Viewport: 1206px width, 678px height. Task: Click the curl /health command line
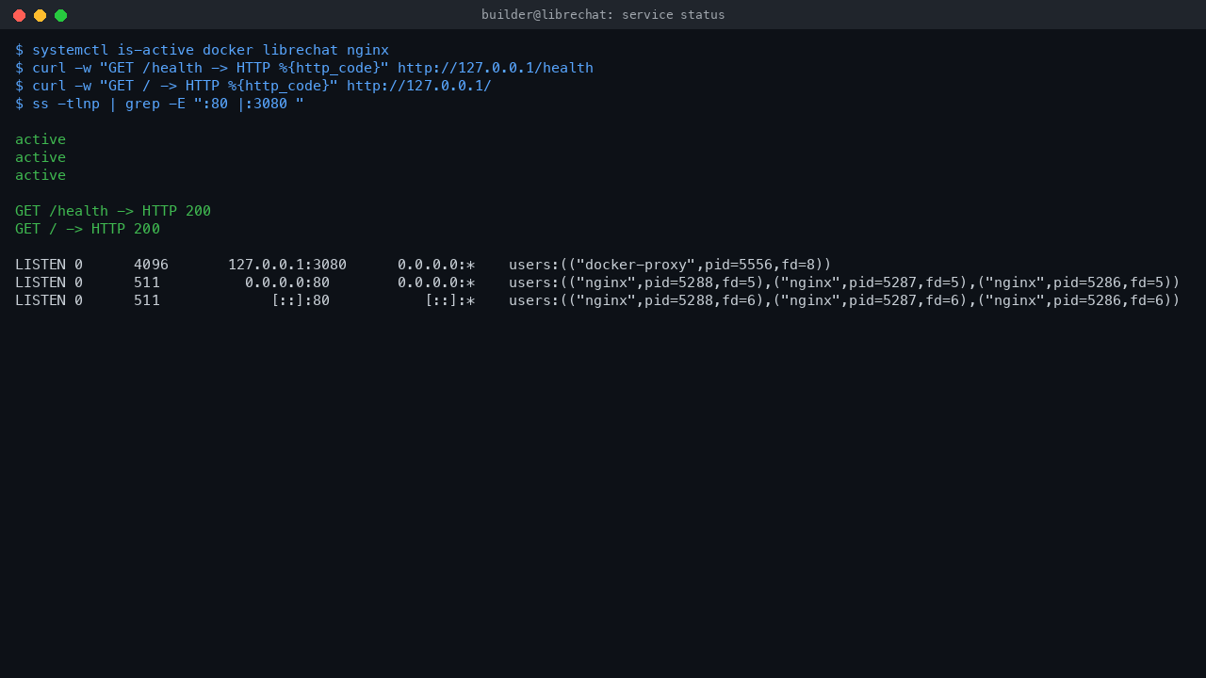point(304,68)
